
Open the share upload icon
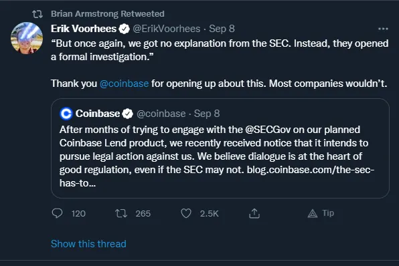254,213
